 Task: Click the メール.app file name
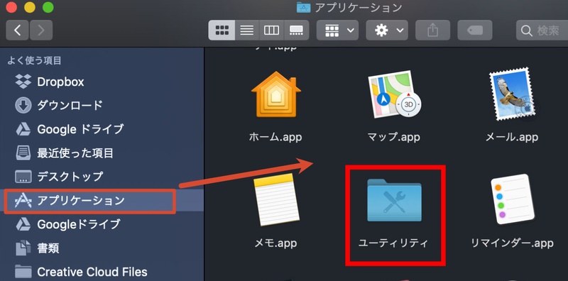tap(512, 137)
